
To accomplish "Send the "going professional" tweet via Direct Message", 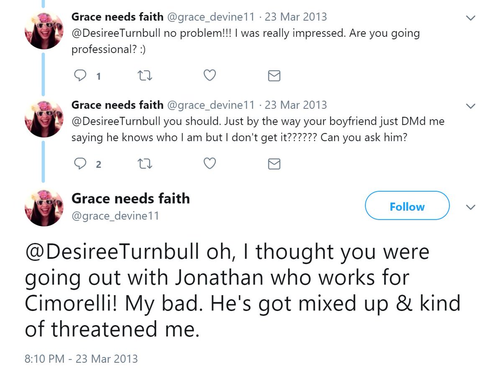I will [274, 76].
